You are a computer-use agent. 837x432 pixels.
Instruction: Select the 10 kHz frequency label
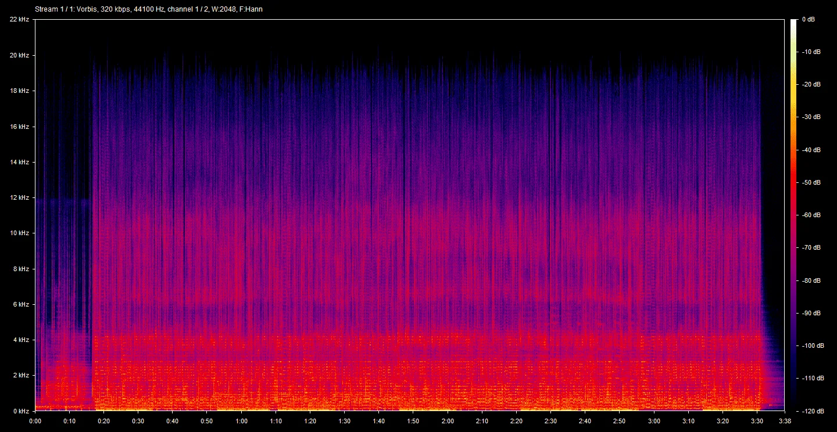(19, 233)
